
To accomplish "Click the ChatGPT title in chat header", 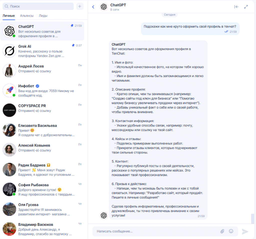I will coord(118,5).
